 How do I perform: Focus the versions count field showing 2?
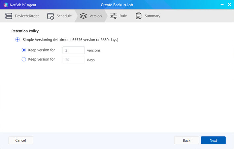[74, 50]
